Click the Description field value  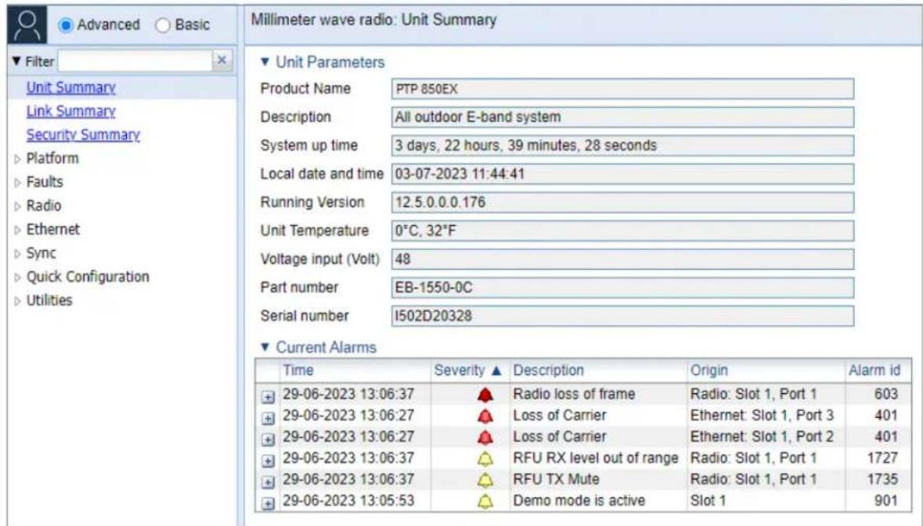tap(623, 117)
